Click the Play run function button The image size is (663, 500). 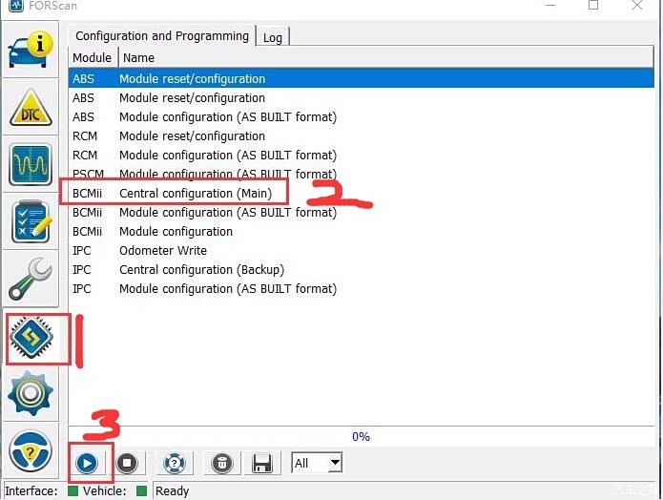pos(87,463)
